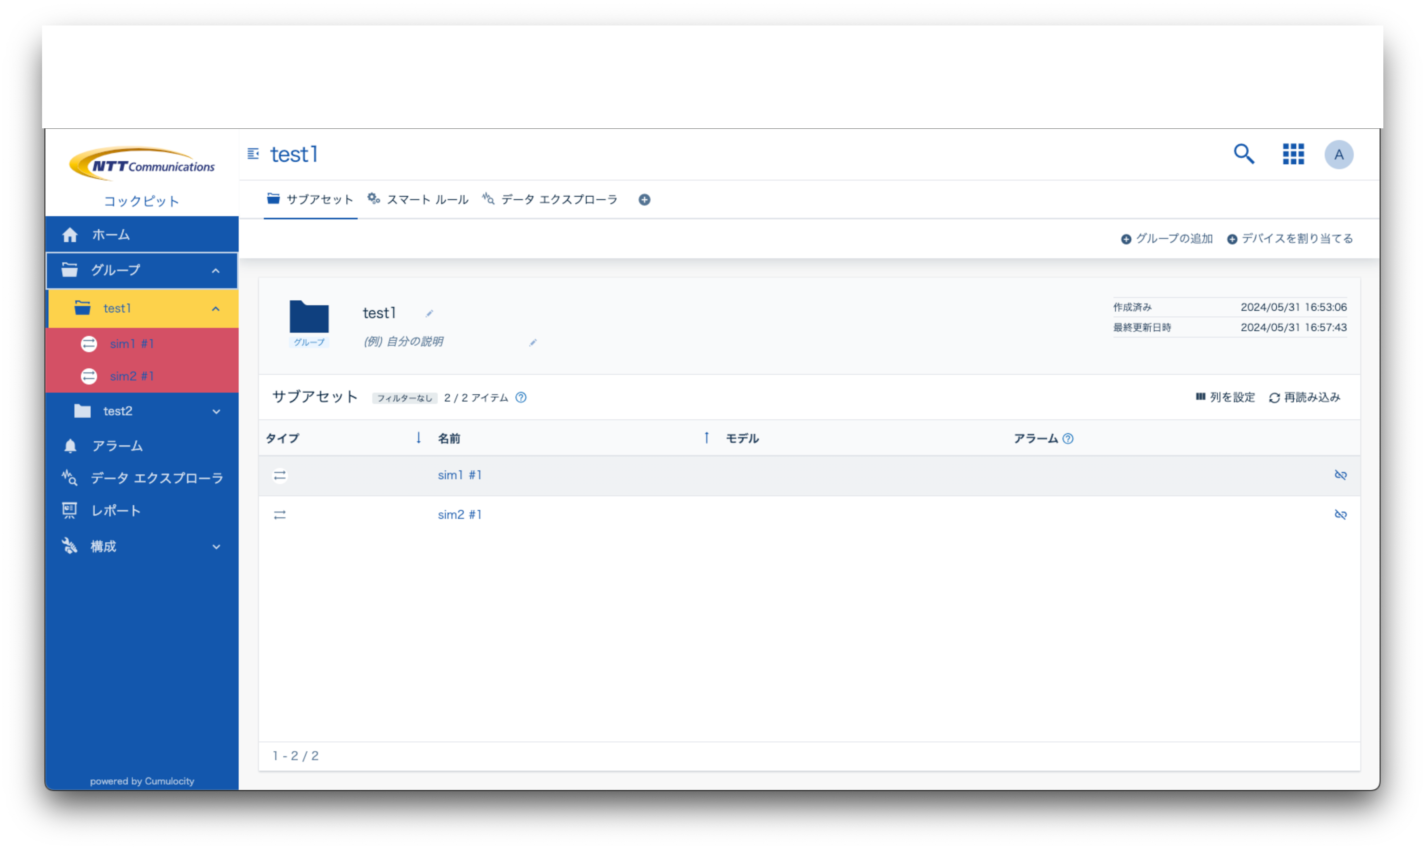Image resolution: width=1425 pixels, height=850 pixels.
Task: Sort by タイプ column arrow
Action: tap(418, 438)
